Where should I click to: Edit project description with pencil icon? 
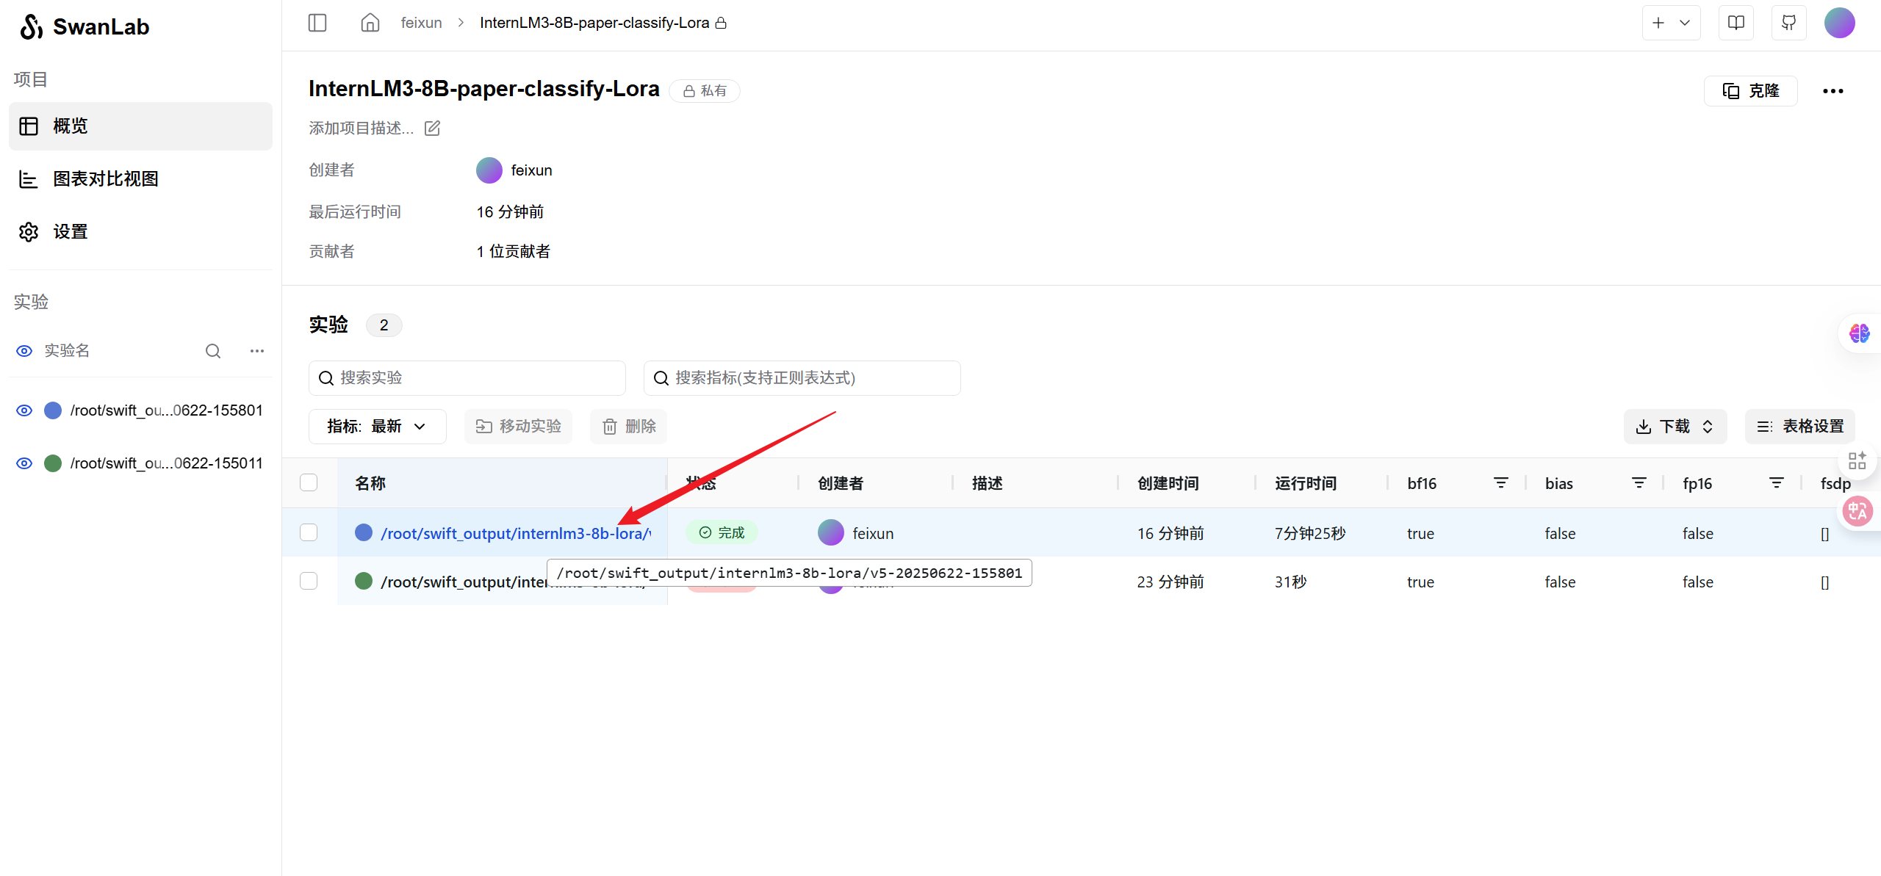(x=433, y=128)
